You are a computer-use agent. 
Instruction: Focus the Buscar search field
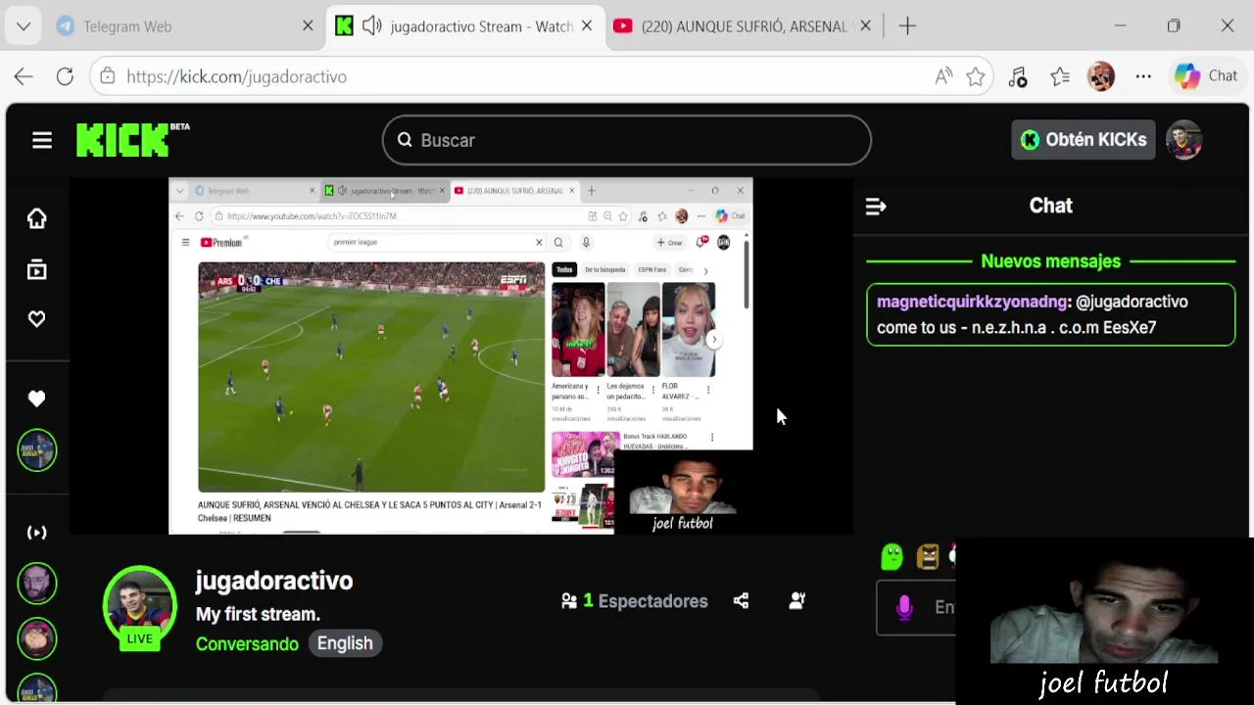point(627,140)
